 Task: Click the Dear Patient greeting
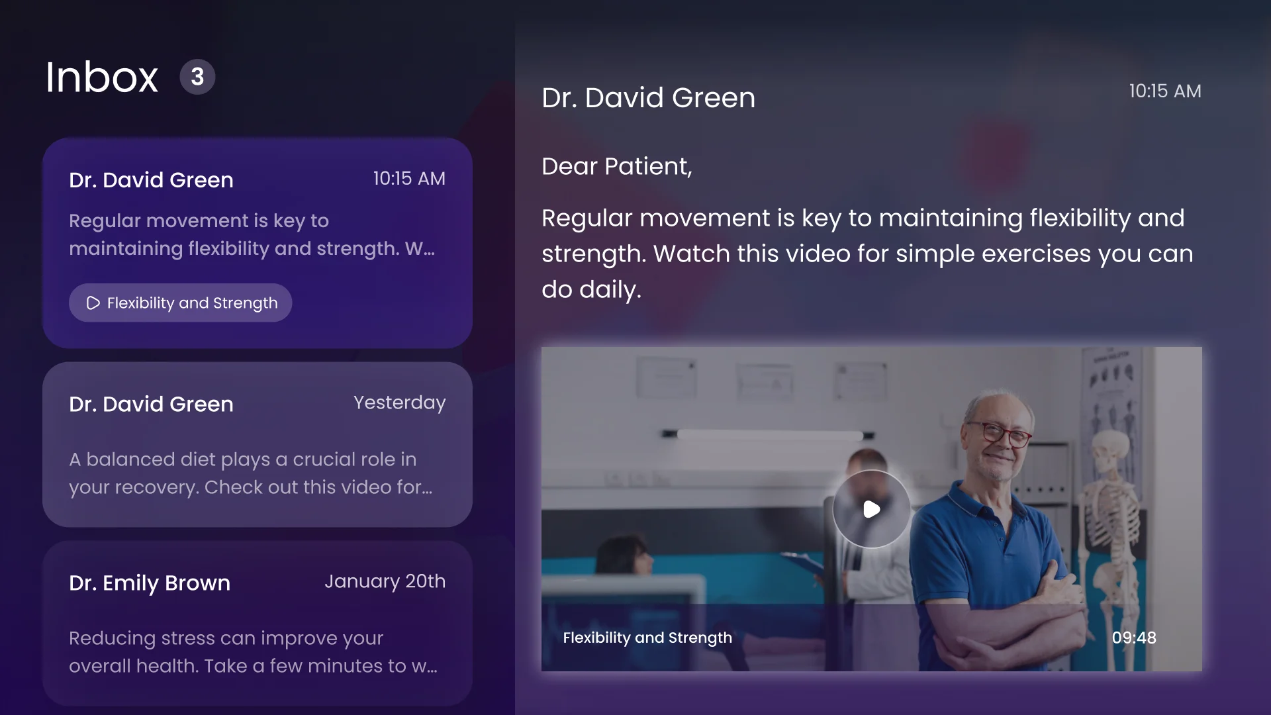pyautogui.click(x=617, y=166)
